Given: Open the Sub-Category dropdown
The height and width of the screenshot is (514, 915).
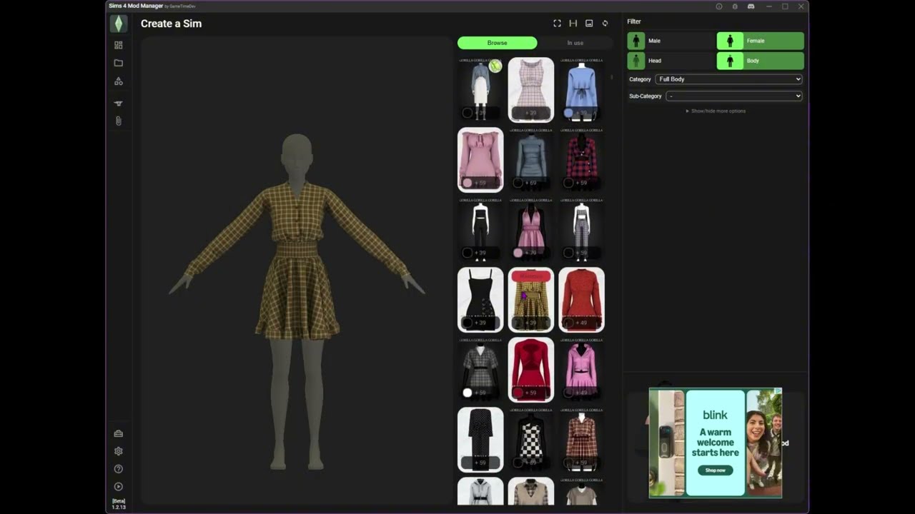Looking at the screenshot, I should (x=734, y=96).
